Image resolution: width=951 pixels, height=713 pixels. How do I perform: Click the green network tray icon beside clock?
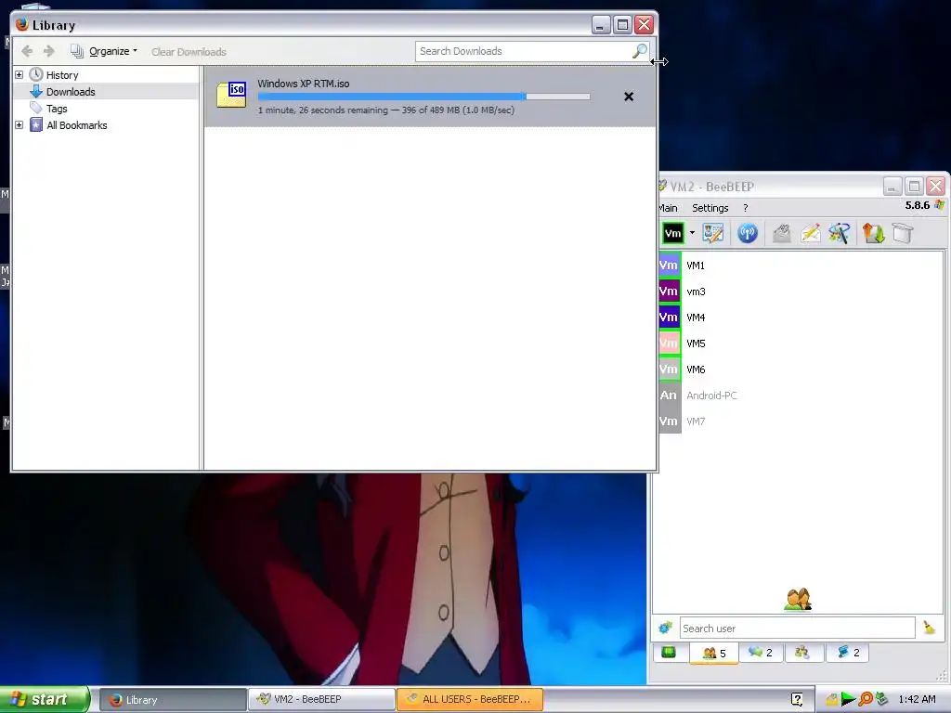[x=882, y=700]
